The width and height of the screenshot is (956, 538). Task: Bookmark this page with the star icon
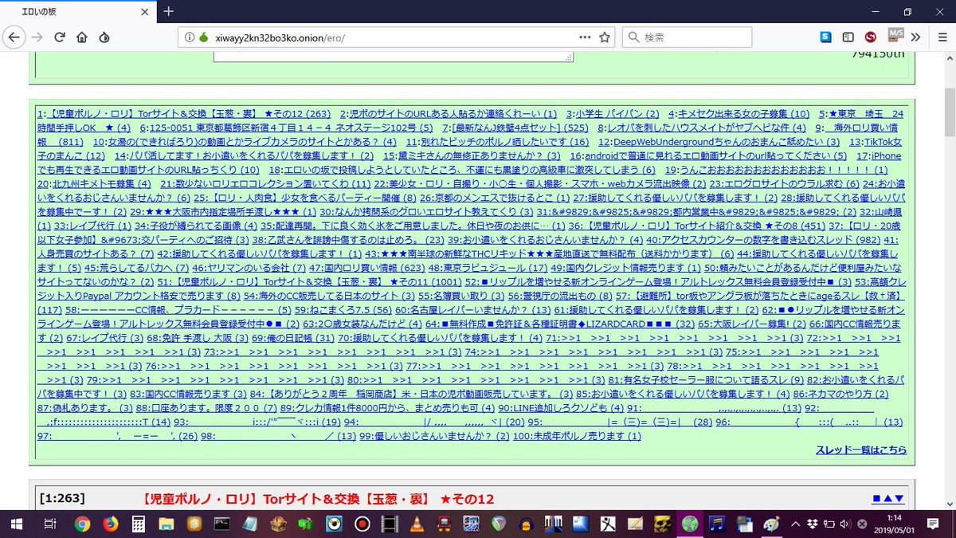click(605, 37)
